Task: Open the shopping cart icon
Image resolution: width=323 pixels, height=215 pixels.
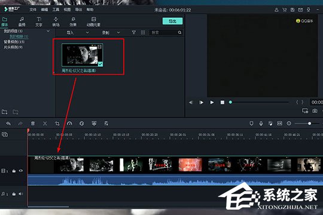Action: [x=285, y=10]
